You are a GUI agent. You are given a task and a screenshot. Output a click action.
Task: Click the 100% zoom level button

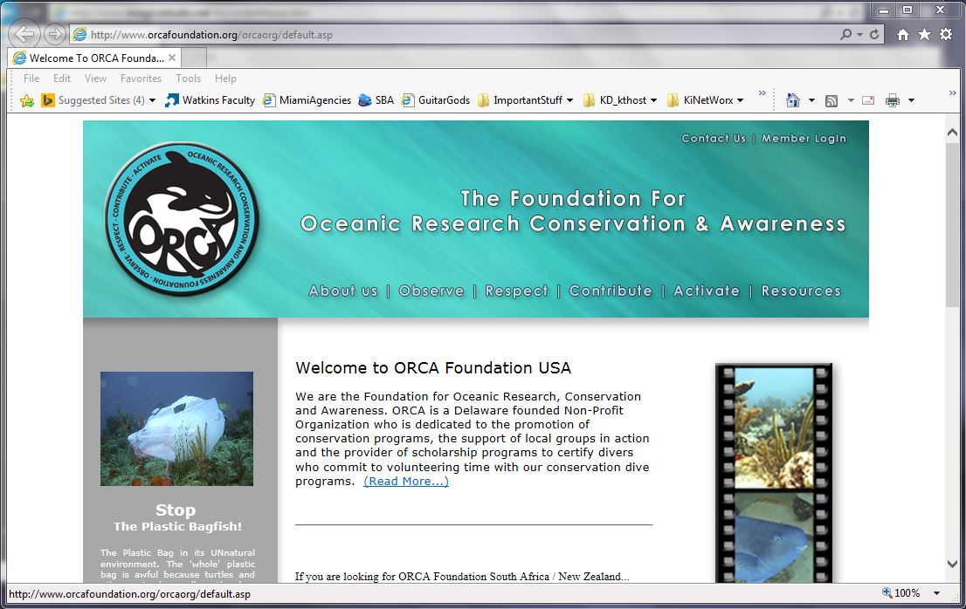pyautogui.click(x=901, y=593)
